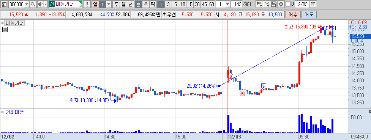
Task: Open the stock search magnifier icon
Action: (x=33, y=4)
